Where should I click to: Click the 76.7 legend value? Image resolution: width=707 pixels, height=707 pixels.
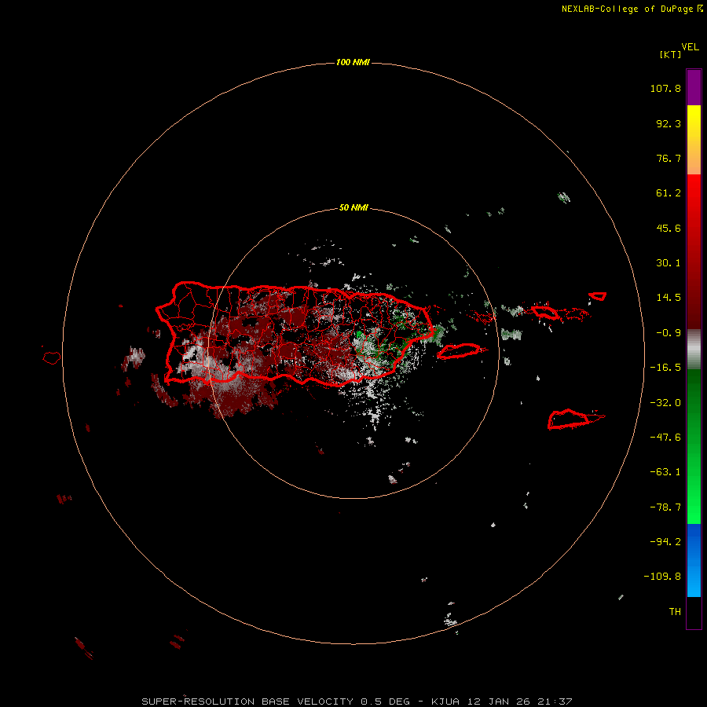[669, 158]
